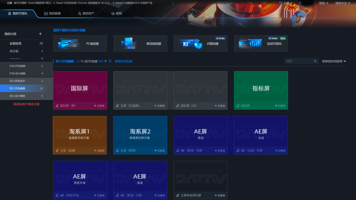Click the 管理项目配额 link
The image size is (356, 200).
pos(124,61)
